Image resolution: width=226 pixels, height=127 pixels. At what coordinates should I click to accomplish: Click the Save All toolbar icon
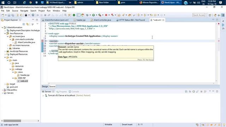tap(13, 15)
